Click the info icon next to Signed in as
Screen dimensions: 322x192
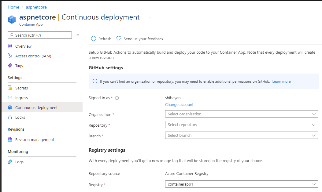117,98
